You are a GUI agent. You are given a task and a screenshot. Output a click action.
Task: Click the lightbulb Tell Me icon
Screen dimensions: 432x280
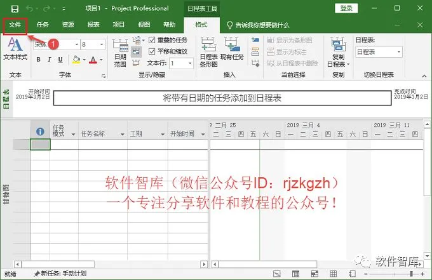coord(229,25)
